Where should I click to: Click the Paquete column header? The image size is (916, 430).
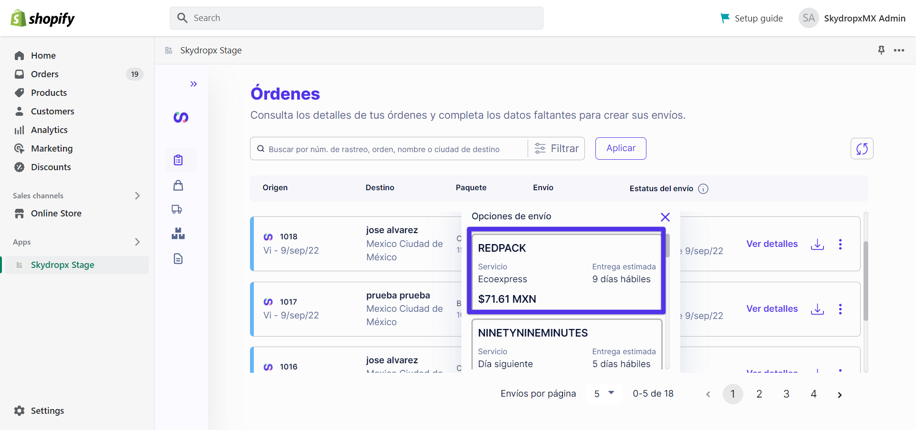(471, 188)
